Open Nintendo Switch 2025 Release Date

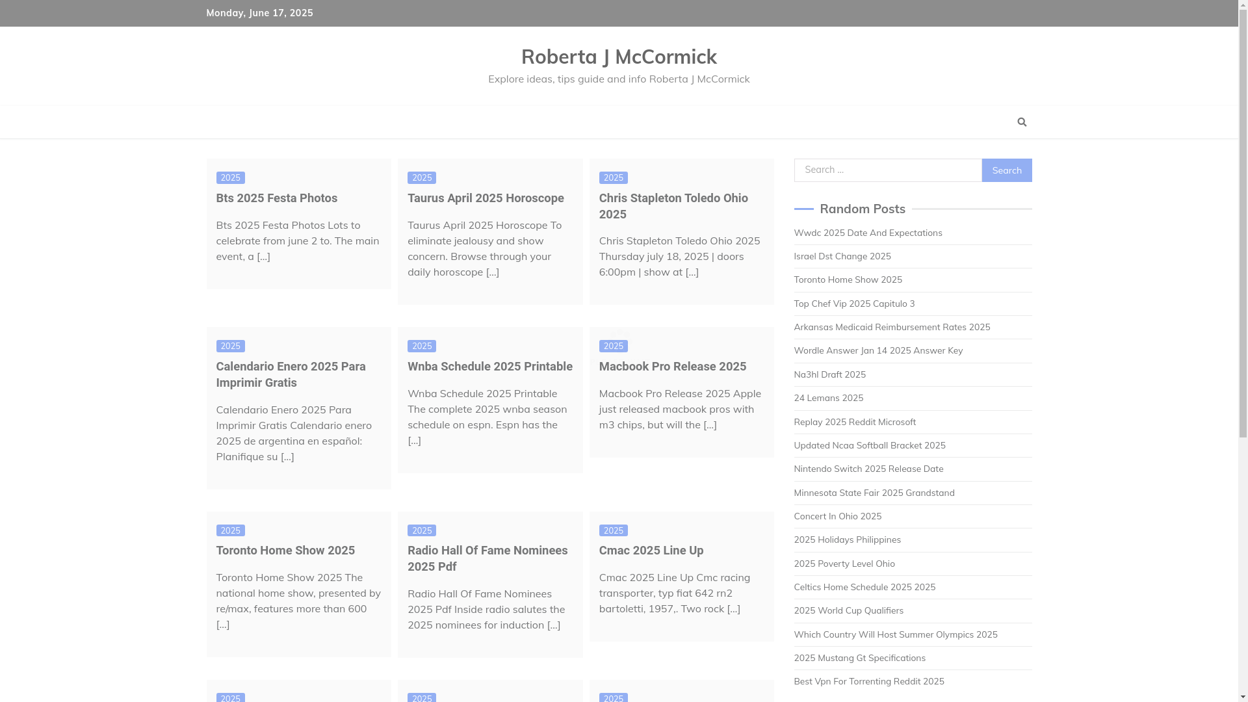[x=868, y=469]
